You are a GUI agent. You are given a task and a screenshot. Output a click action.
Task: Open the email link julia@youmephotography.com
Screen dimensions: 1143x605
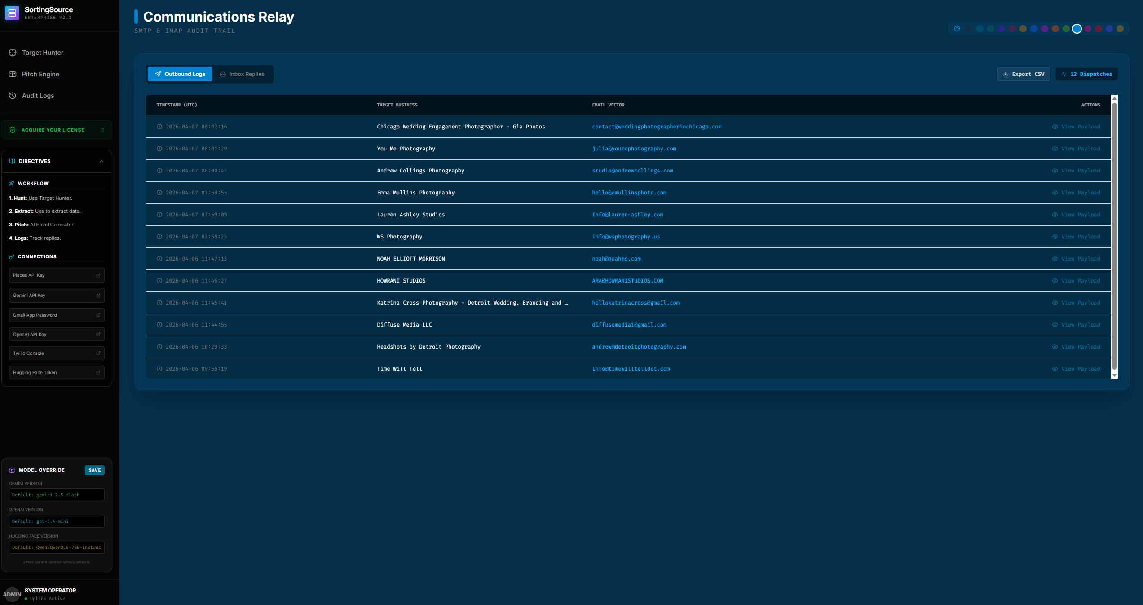634,148
